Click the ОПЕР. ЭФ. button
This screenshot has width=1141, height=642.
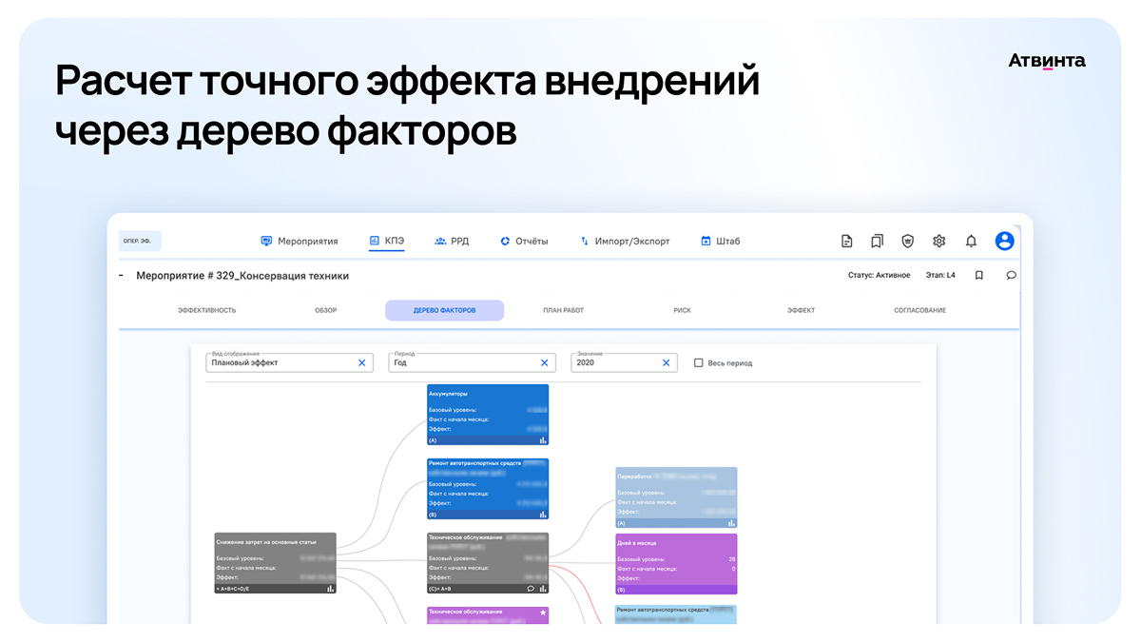pyautogui.click(x=140, y=242)
